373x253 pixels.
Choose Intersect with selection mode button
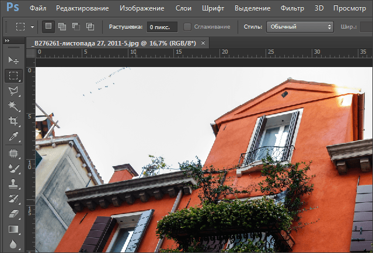point(89,27)
